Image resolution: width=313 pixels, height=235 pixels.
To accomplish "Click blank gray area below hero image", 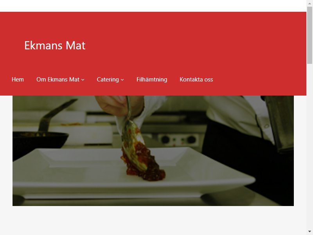I will 153,221.
